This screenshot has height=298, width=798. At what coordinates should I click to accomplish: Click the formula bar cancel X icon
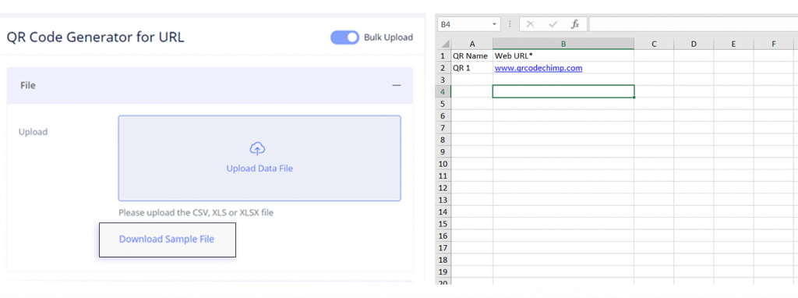[x=530, y=24]
